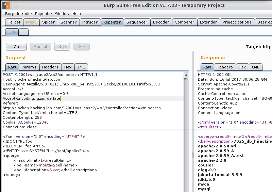The width and height of the screenshot is (272, 192).
Task: Click the closing </query> tag
Action: point(12,175)
